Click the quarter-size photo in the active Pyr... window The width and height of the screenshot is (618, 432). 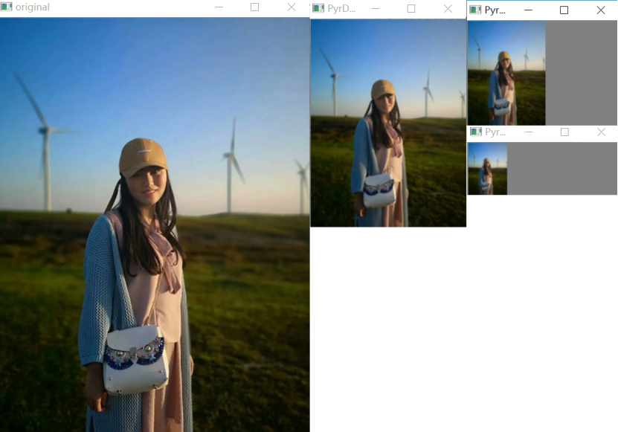506,73
